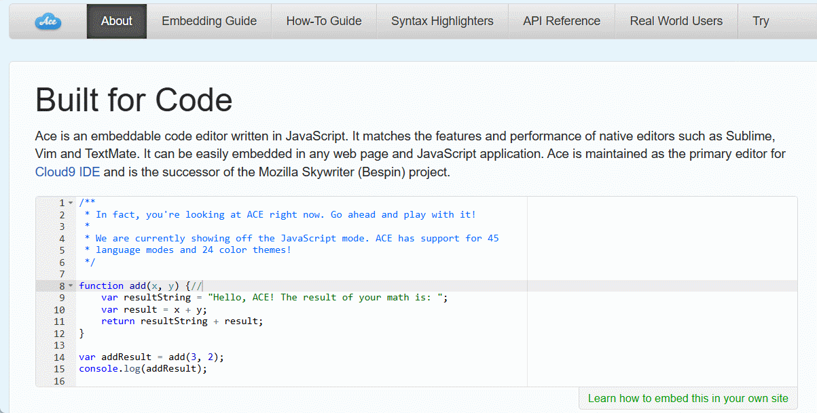Screen dimensions: 817x413
Task: Open the Try tab
Action: 761,21
